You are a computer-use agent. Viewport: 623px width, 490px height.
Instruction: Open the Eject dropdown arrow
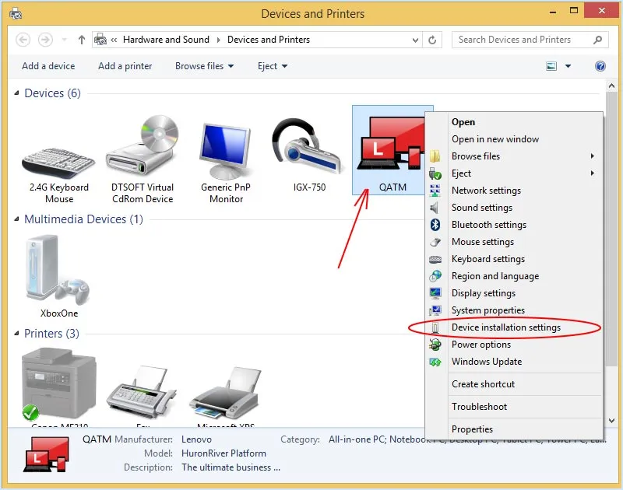coord(286,67)
